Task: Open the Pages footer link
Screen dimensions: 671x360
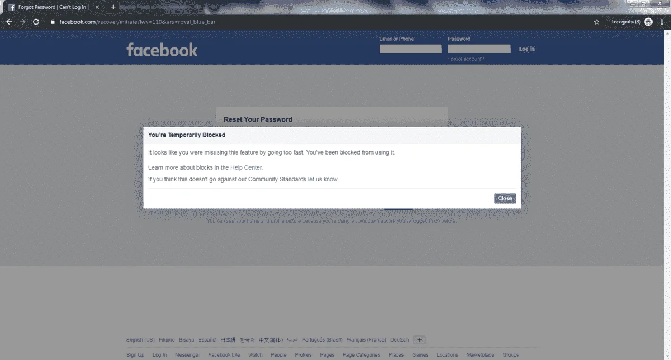Action: [x=327, y=355]
